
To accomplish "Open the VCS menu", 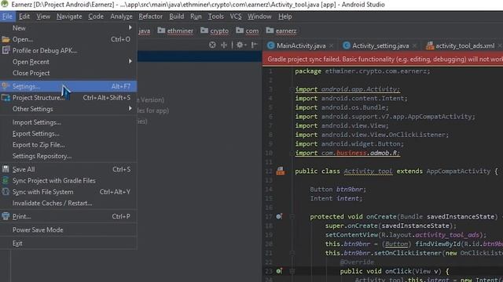I will click(x=236, y=16).
